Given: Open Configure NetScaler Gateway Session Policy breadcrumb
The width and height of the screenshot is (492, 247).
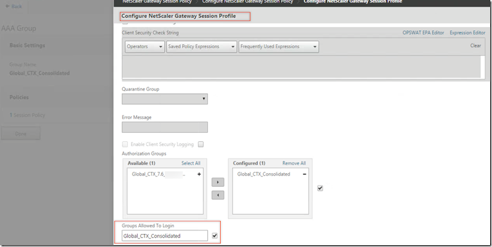Looking at the screenshot, I should 247,2.
